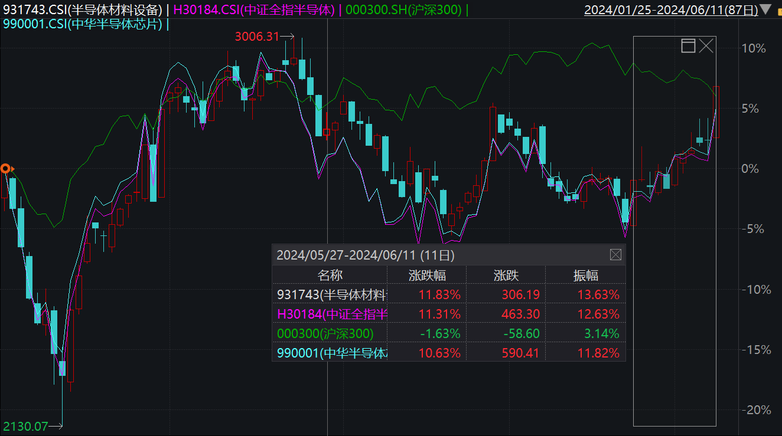Click the 463.30 value cell

click(x=520, y=314)
